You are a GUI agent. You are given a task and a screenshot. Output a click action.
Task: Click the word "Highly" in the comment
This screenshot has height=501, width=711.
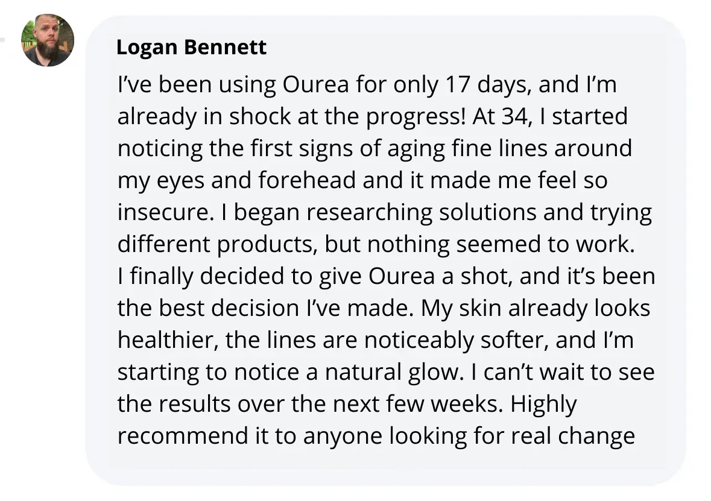click(543, 404)
